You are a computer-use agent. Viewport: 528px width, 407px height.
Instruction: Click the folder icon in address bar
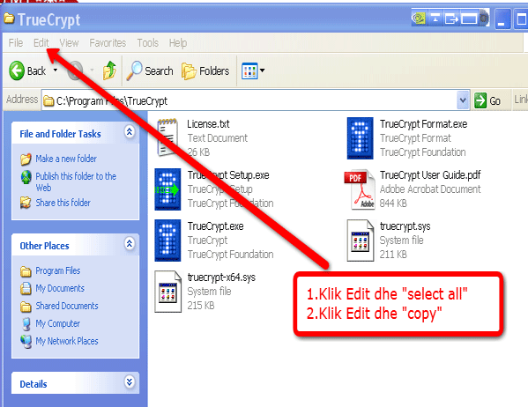pos(48,100)
